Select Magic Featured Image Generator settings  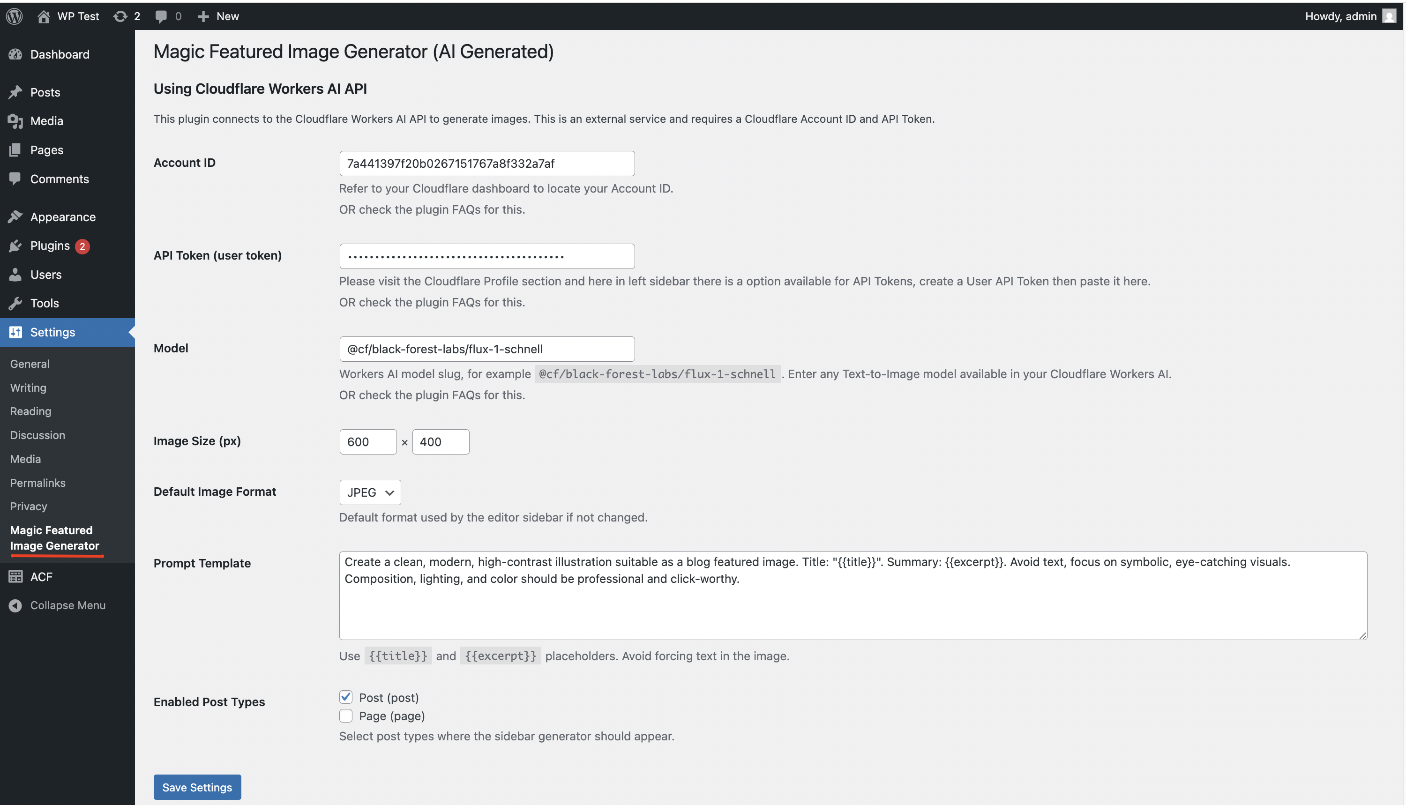[x=55, y=537]
